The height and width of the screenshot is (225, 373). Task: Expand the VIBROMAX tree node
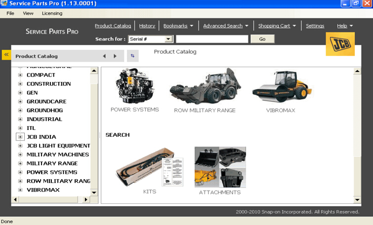coord(20,190)
